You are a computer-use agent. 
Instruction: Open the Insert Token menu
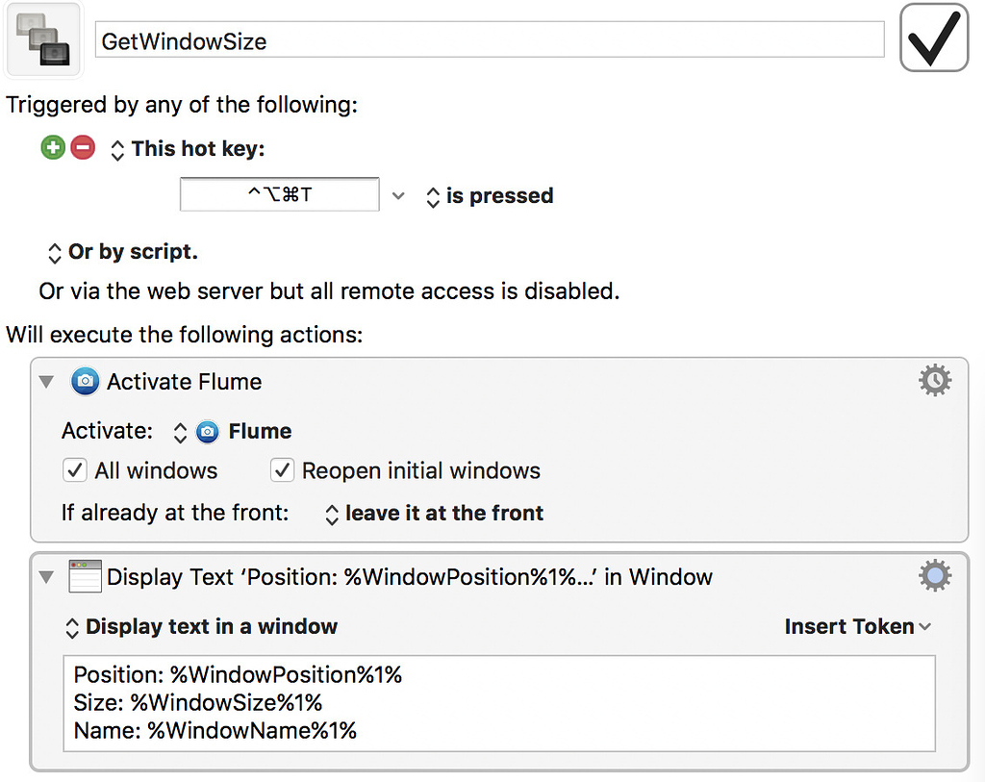pyautogui.click(x=857, y=626)
